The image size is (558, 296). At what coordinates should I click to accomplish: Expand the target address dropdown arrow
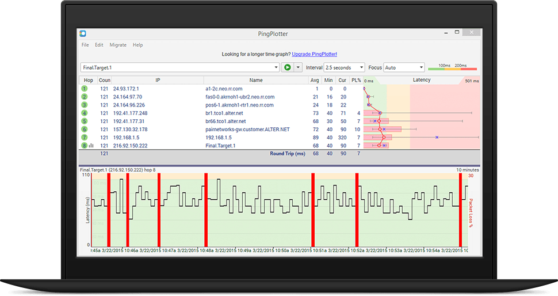click(x=276, y=67)
